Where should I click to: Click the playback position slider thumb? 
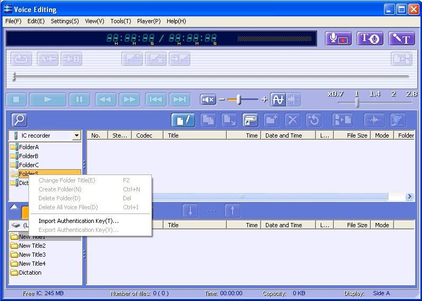point(14,76)
